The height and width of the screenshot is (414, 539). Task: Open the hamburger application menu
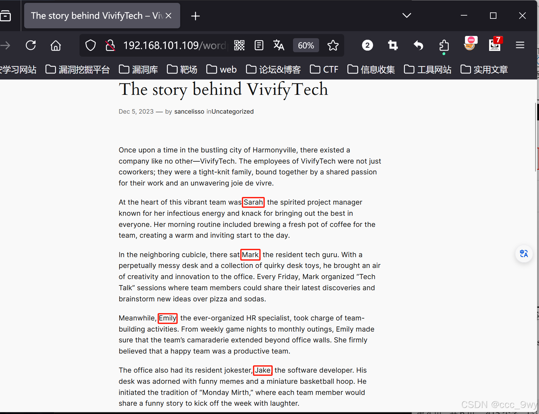[x=520, y=45]
